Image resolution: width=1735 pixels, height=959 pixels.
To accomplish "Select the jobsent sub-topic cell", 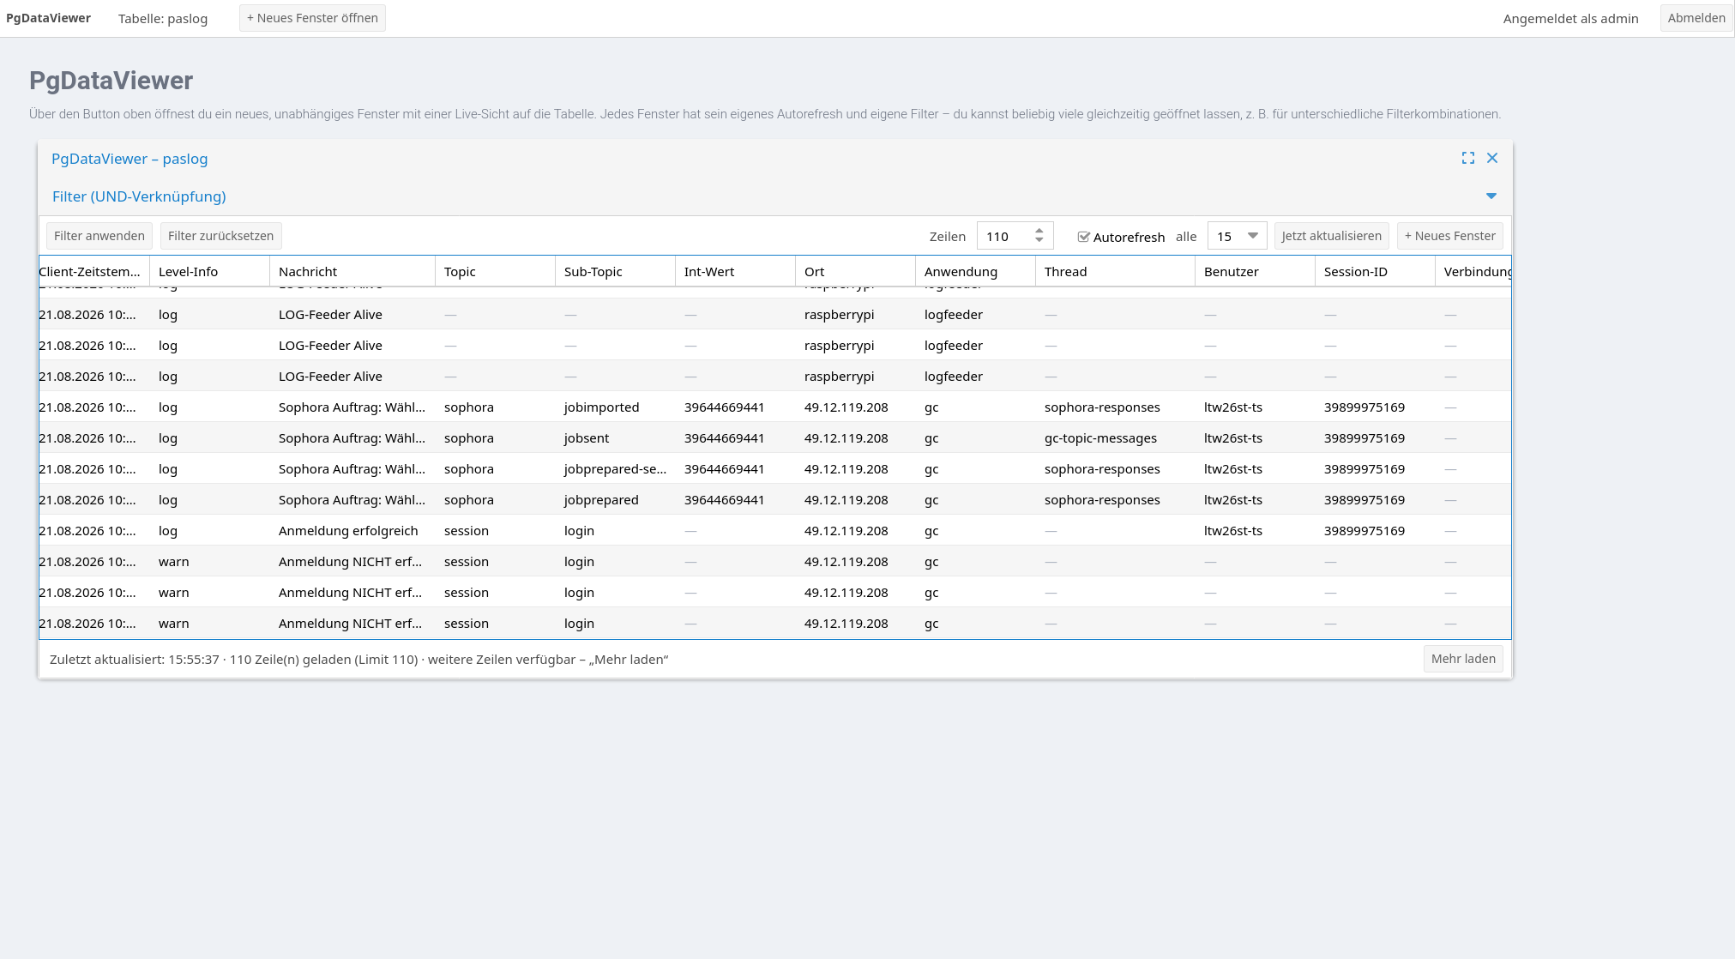I will [615, 437].
